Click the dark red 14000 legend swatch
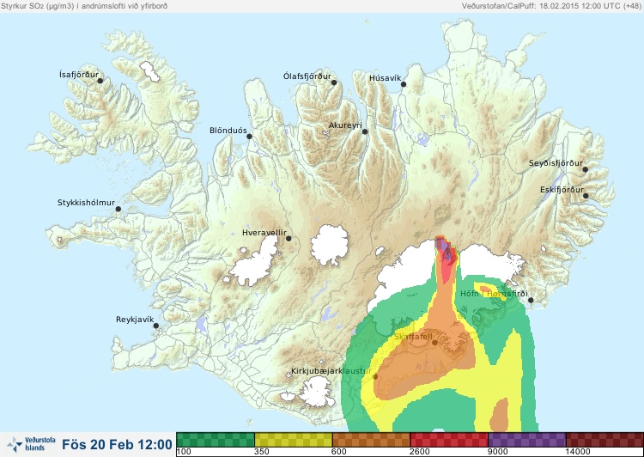644x457 pixels. click(x=605, y=440)
